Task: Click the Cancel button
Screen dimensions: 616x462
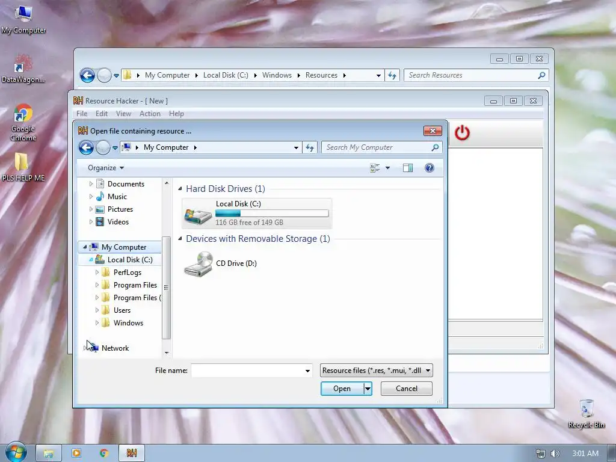Action: 407,389
